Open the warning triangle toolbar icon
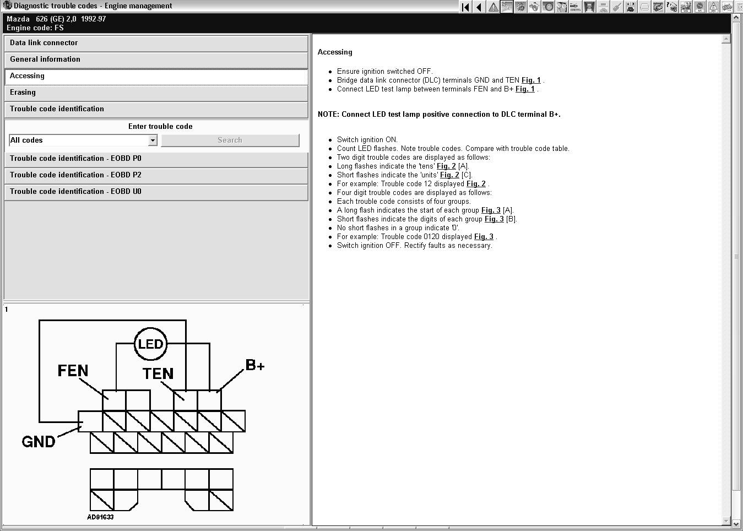The image size is (743, 531). click(x=493, y=7)
